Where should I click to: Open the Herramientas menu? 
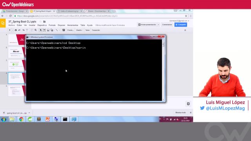tap(73, 25)
